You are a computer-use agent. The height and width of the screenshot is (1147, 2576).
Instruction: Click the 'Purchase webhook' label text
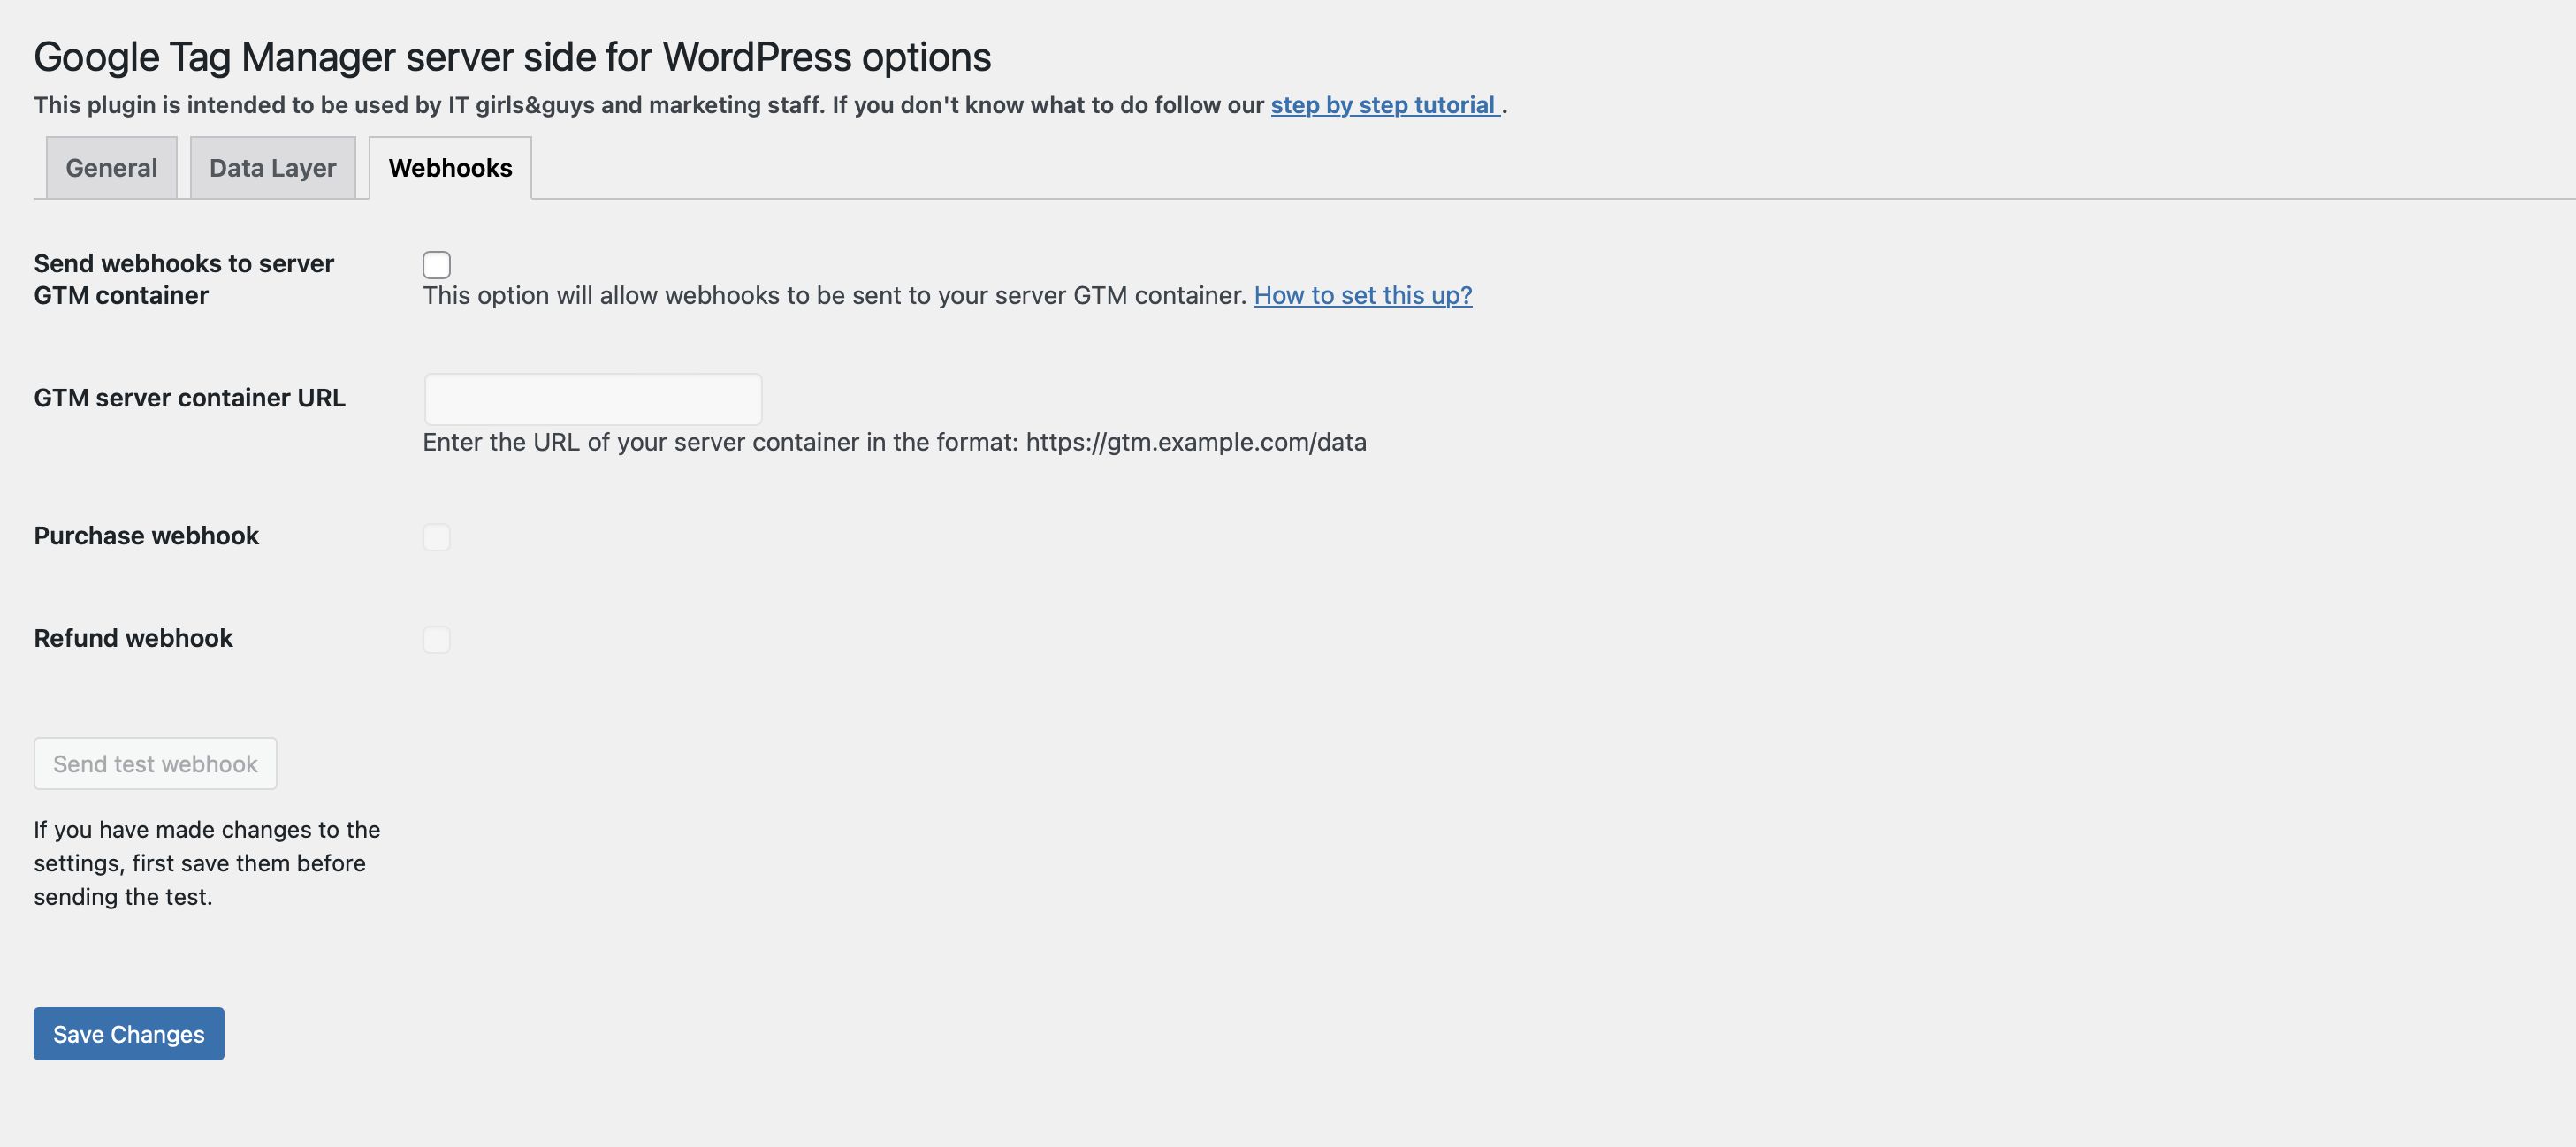point(146,536)
